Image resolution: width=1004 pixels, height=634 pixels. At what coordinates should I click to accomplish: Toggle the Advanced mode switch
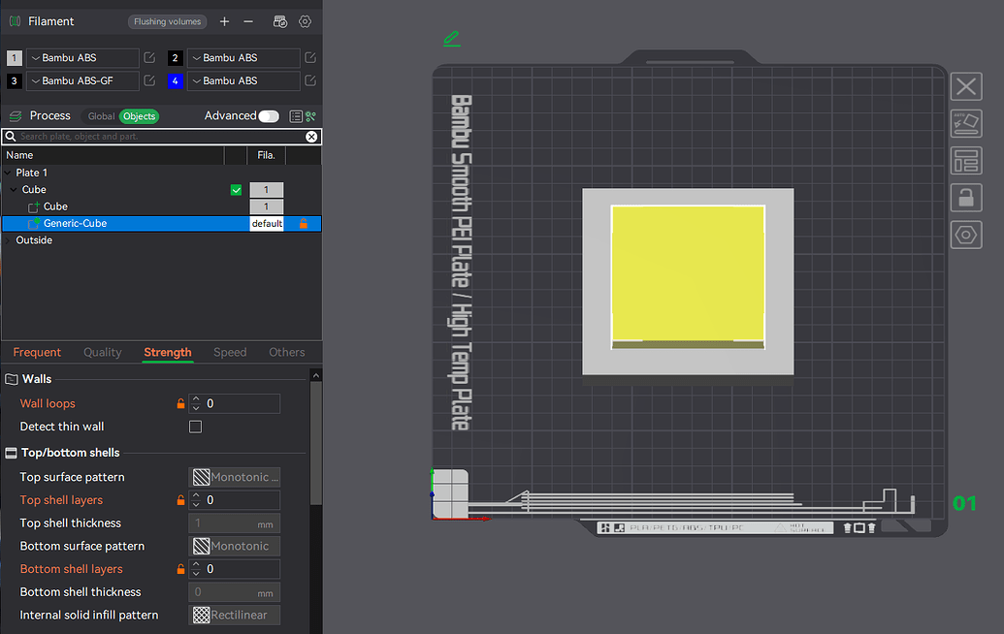click(x=269, y=116)
